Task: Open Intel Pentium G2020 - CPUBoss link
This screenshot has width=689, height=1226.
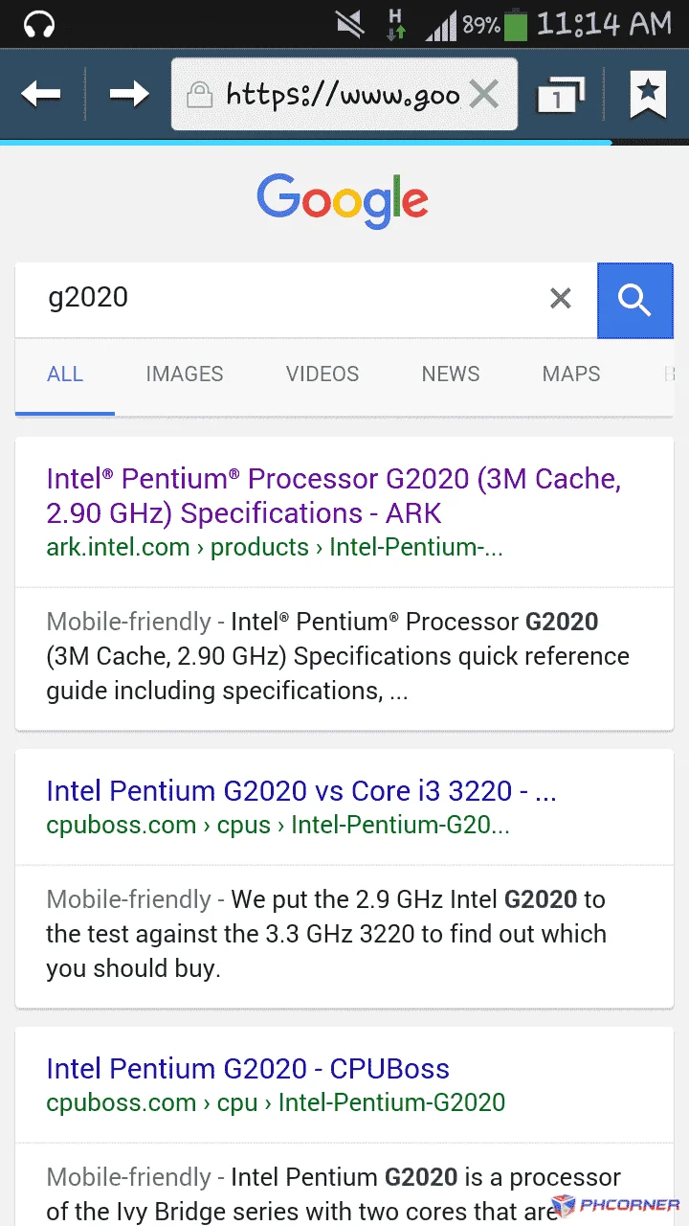Action: tap(248, 1069)
